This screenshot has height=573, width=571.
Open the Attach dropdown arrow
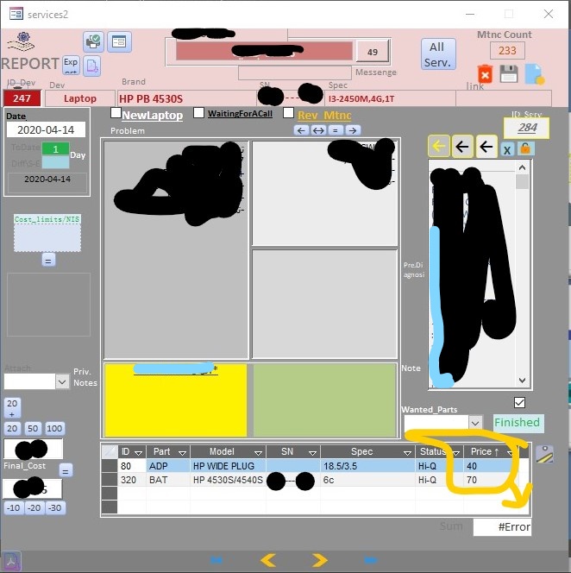[62, 382]
